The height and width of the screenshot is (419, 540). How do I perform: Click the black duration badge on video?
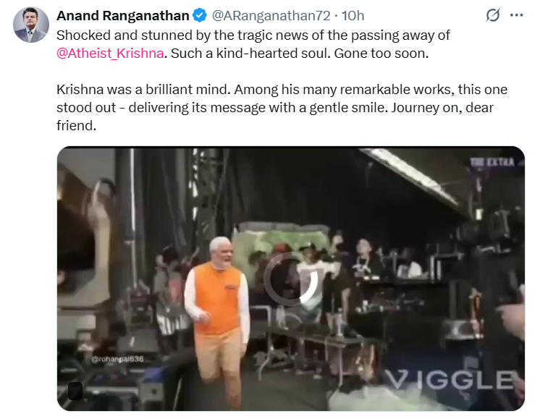tap(75, 391)
